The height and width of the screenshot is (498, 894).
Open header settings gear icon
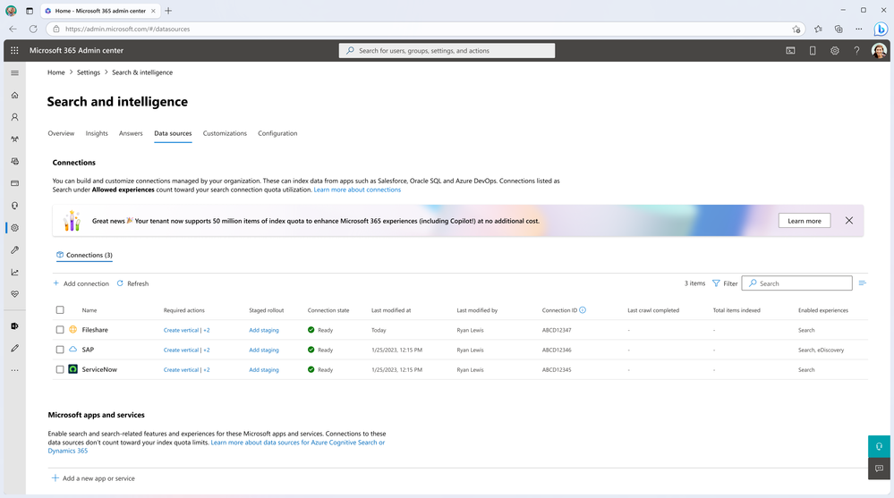(835, 51)
